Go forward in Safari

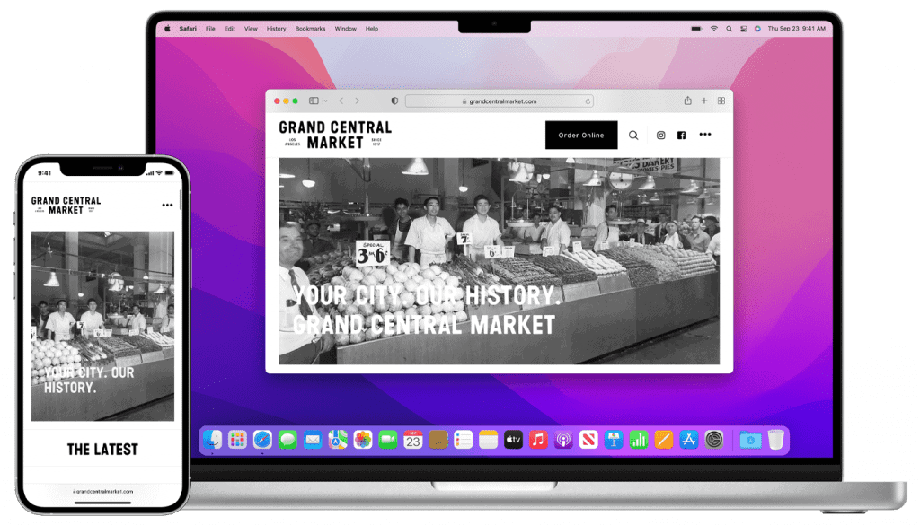pos(357,101)
